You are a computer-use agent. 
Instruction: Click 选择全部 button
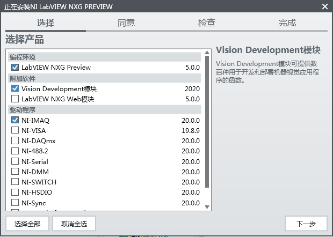click(27, 224)
